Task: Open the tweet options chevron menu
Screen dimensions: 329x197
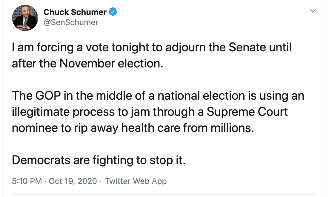Action: pyautogui.click(x=313, y=11)
